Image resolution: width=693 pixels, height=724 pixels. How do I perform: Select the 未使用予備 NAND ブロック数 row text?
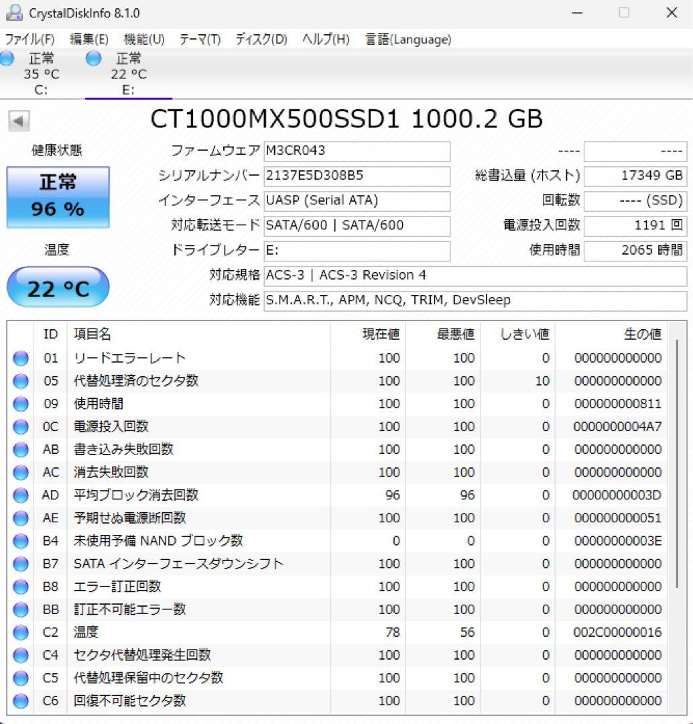click(x=158, y=541)
